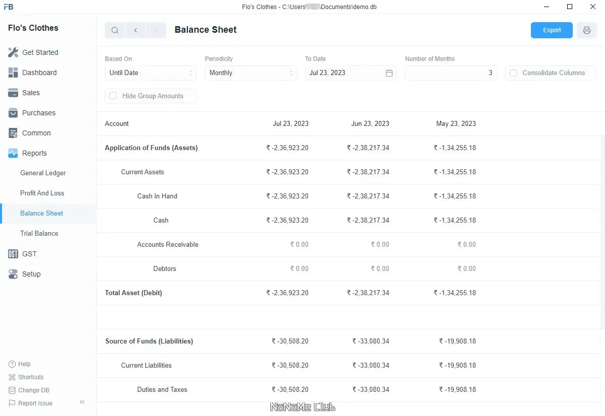Collapse the Reports section in sidebar
This screenshot has width=605, height=416.
34,153
